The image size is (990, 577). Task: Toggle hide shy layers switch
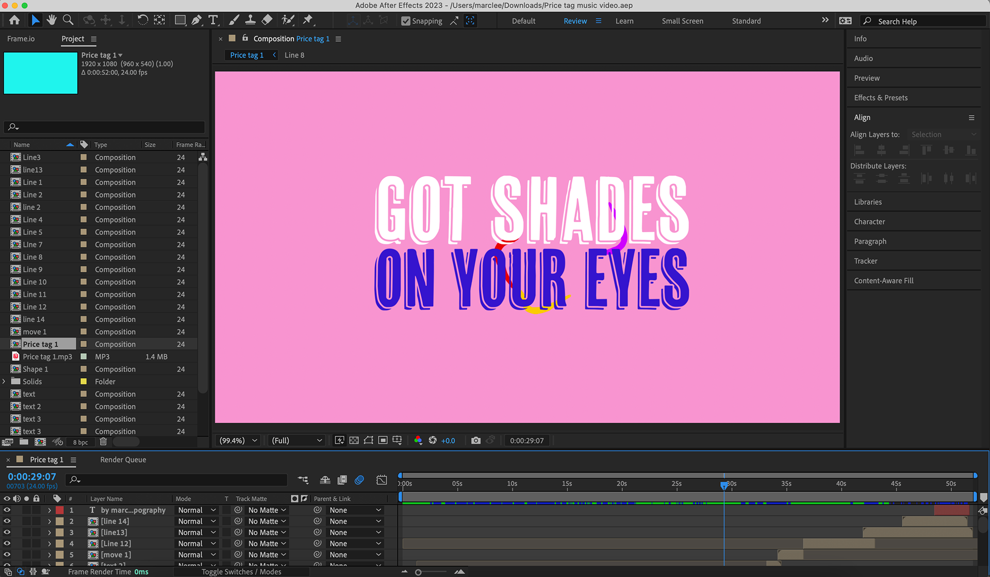(325, 480)
